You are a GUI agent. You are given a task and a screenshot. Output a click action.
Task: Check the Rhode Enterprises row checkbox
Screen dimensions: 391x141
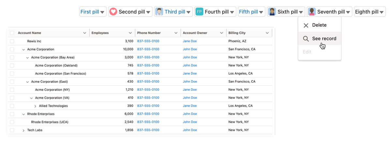click(x=12, y=114)
